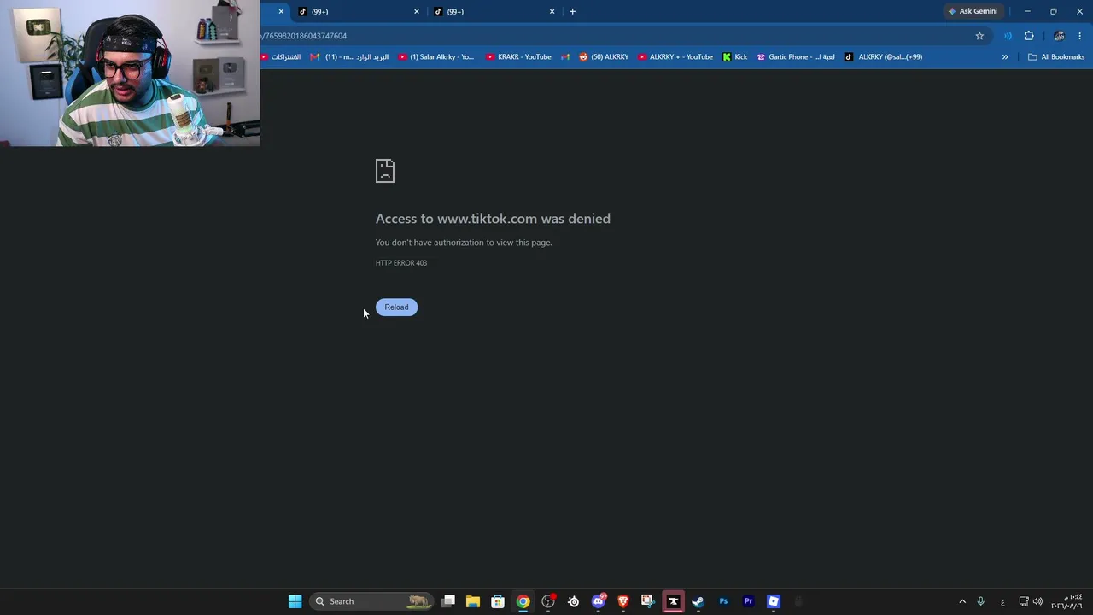Click the taskbar Search box

[372, 601]
